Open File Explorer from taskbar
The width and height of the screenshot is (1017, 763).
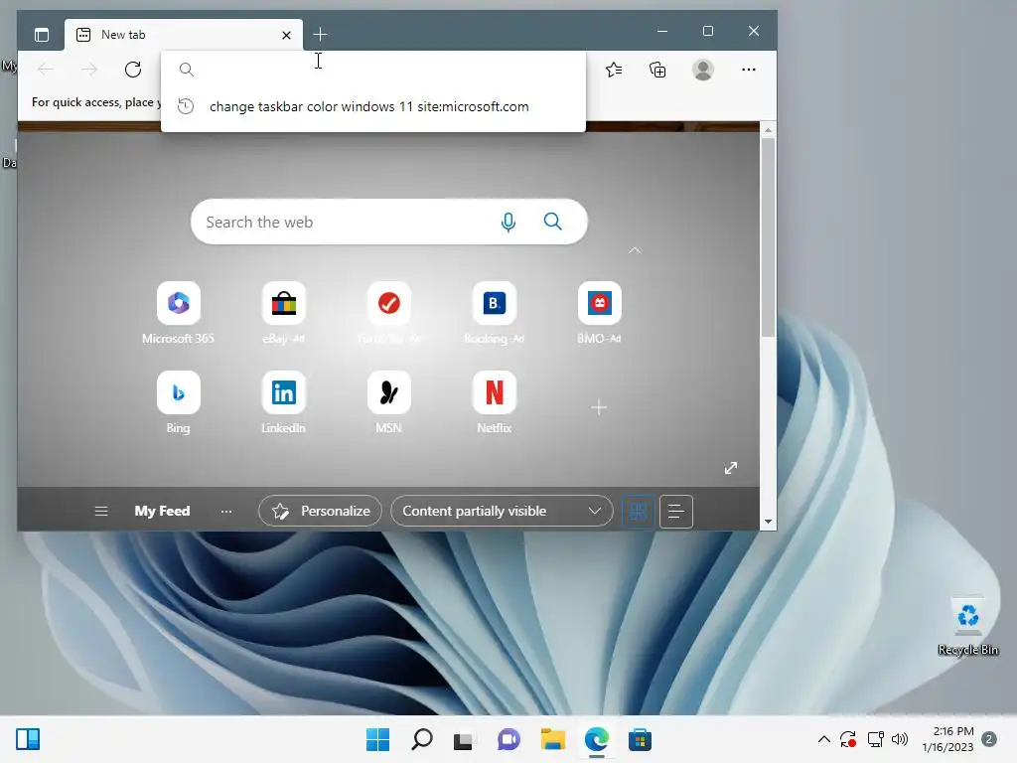pyautogui.click(x=552, y=739)
